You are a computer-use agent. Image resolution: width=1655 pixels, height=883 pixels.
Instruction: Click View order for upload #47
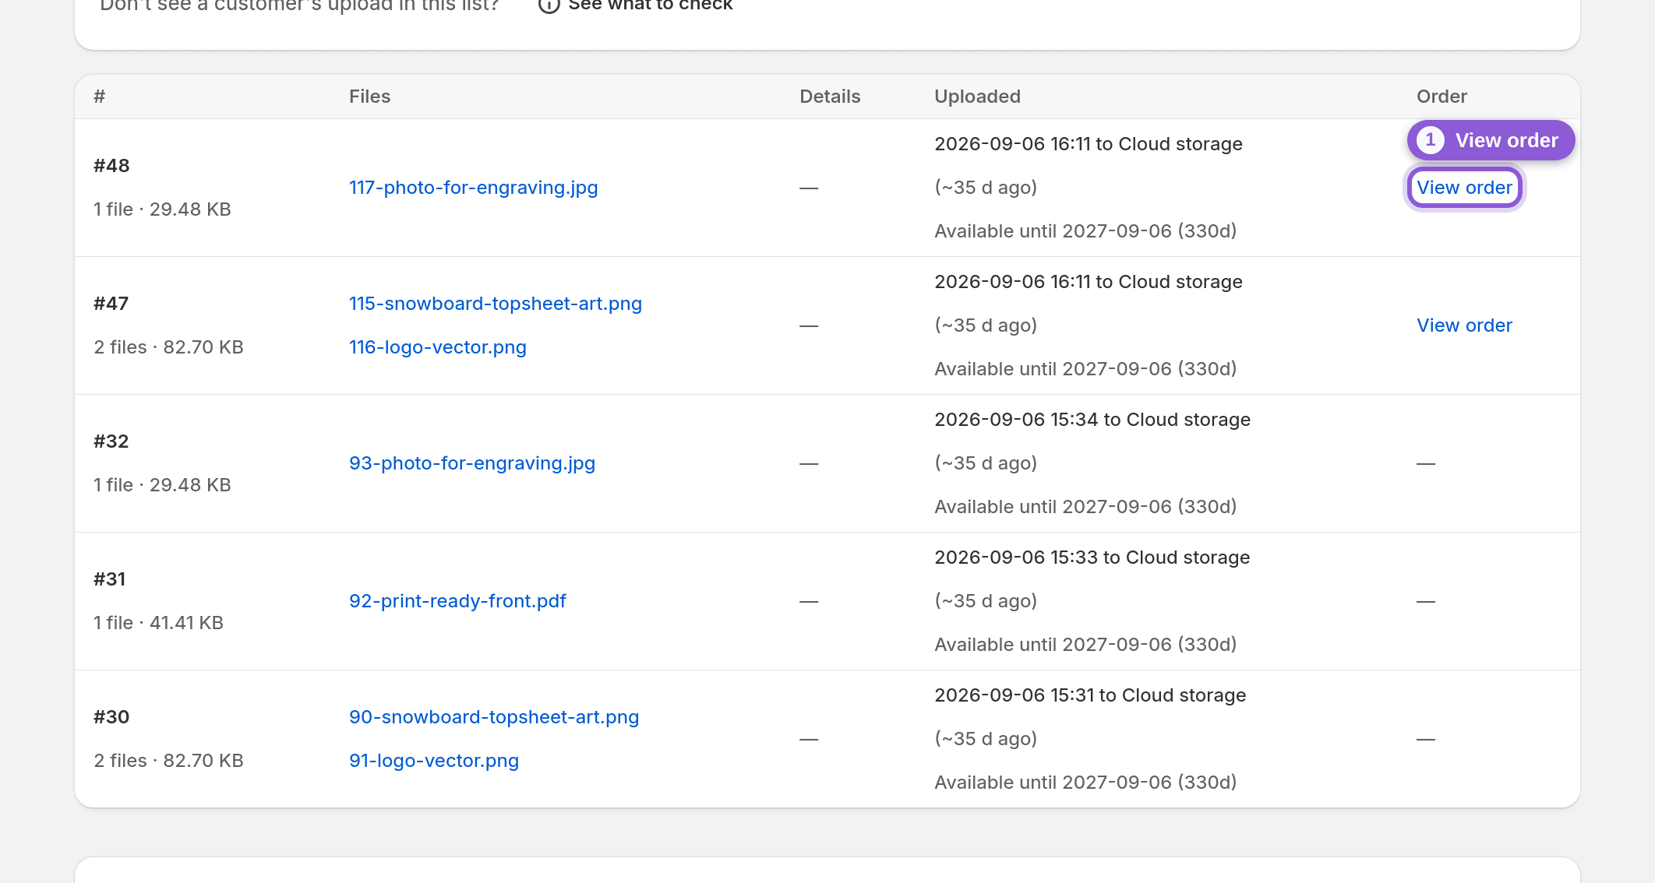pyautogui.click(x=1464, y=325)
